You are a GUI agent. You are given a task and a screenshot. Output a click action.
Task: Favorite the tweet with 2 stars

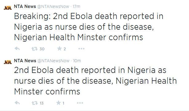click(59, 48)
